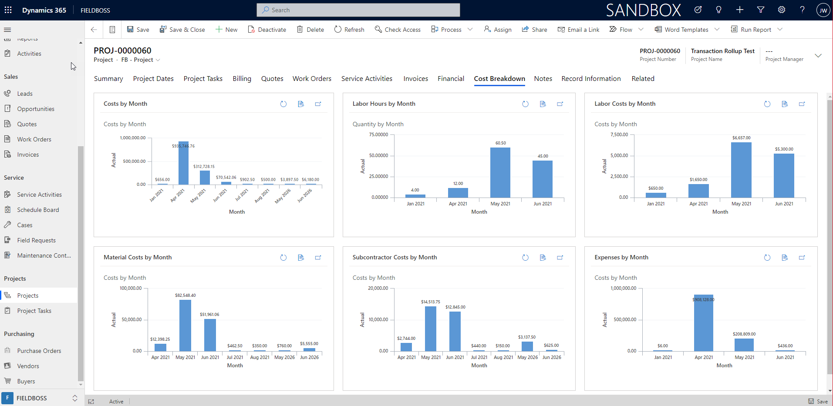The image size is (833, 406).
Task: Open the assistant lightbulb icon
Action: point(719,10)
